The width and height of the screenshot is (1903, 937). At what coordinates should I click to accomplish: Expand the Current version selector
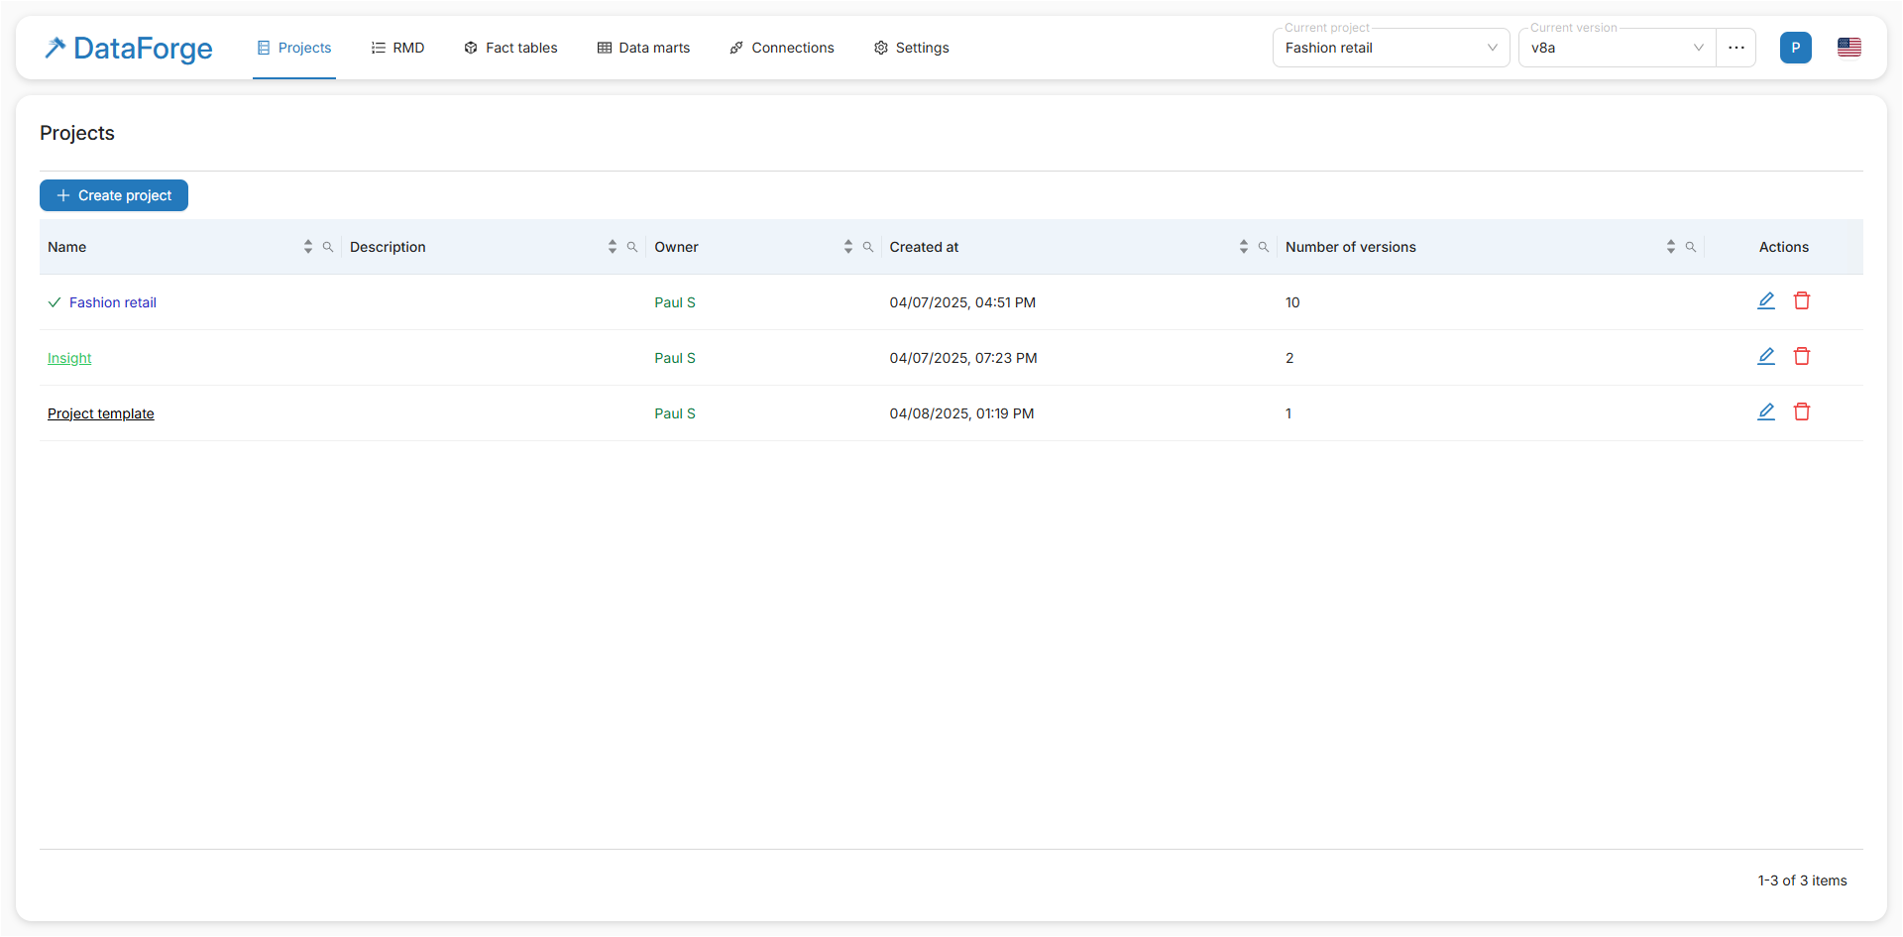pyautogui.click(x=1616, y=48)
